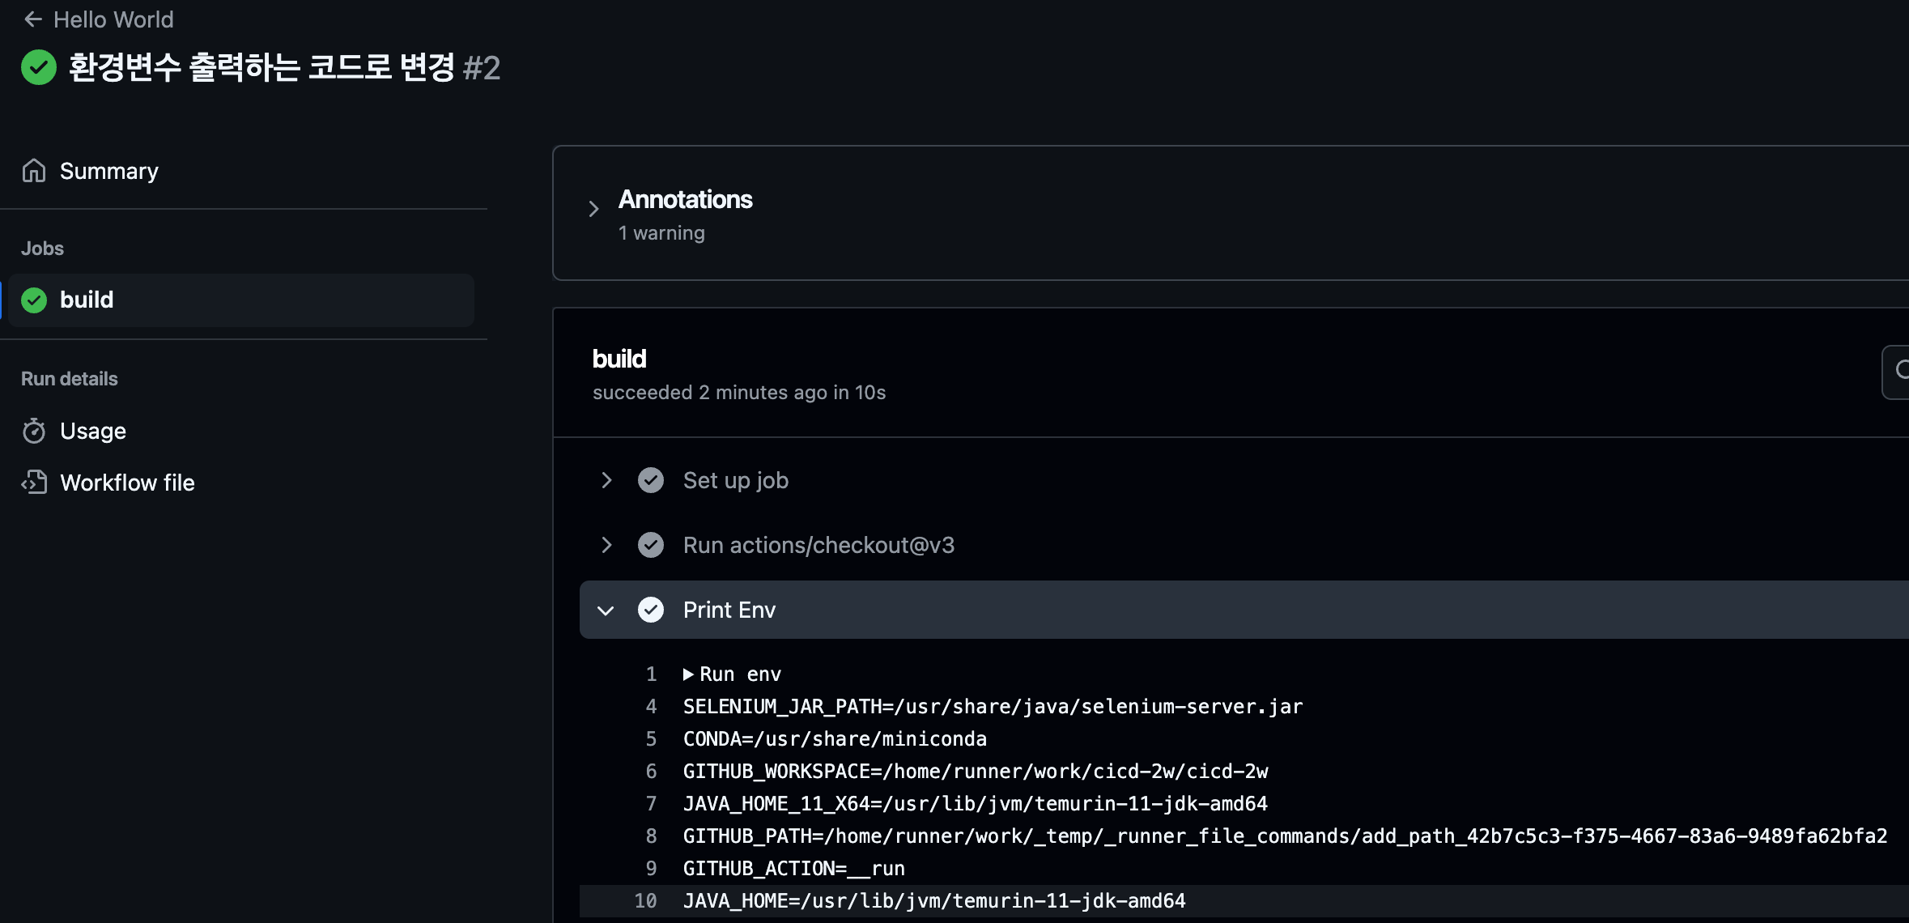The height and width of the screenshot is (923, 1909).
Task: Expand the Run env disclosure triangle
Action: tap(688, 674)
